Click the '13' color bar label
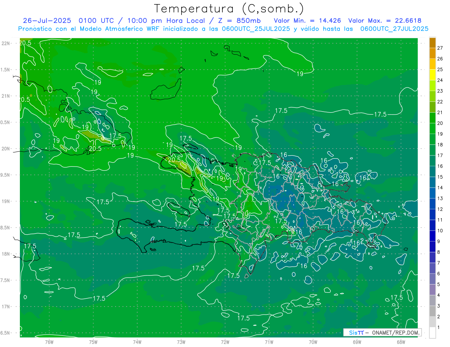Viewport: 450px width, 347px height. (440, 198)
